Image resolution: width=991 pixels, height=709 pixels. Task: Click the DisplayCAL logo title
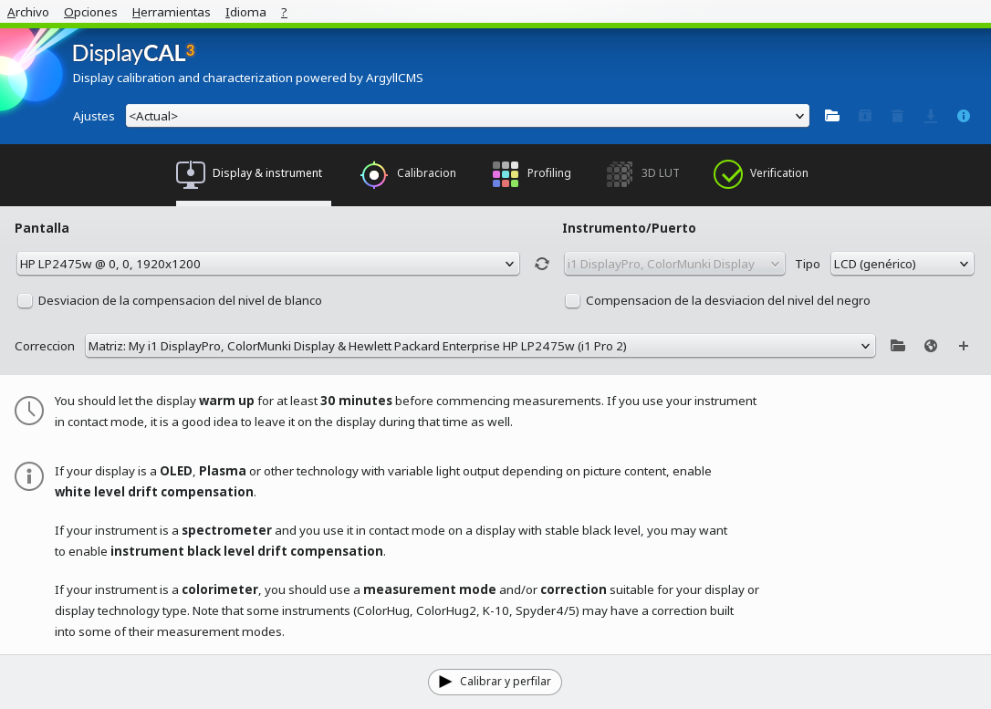coord(133,53)
